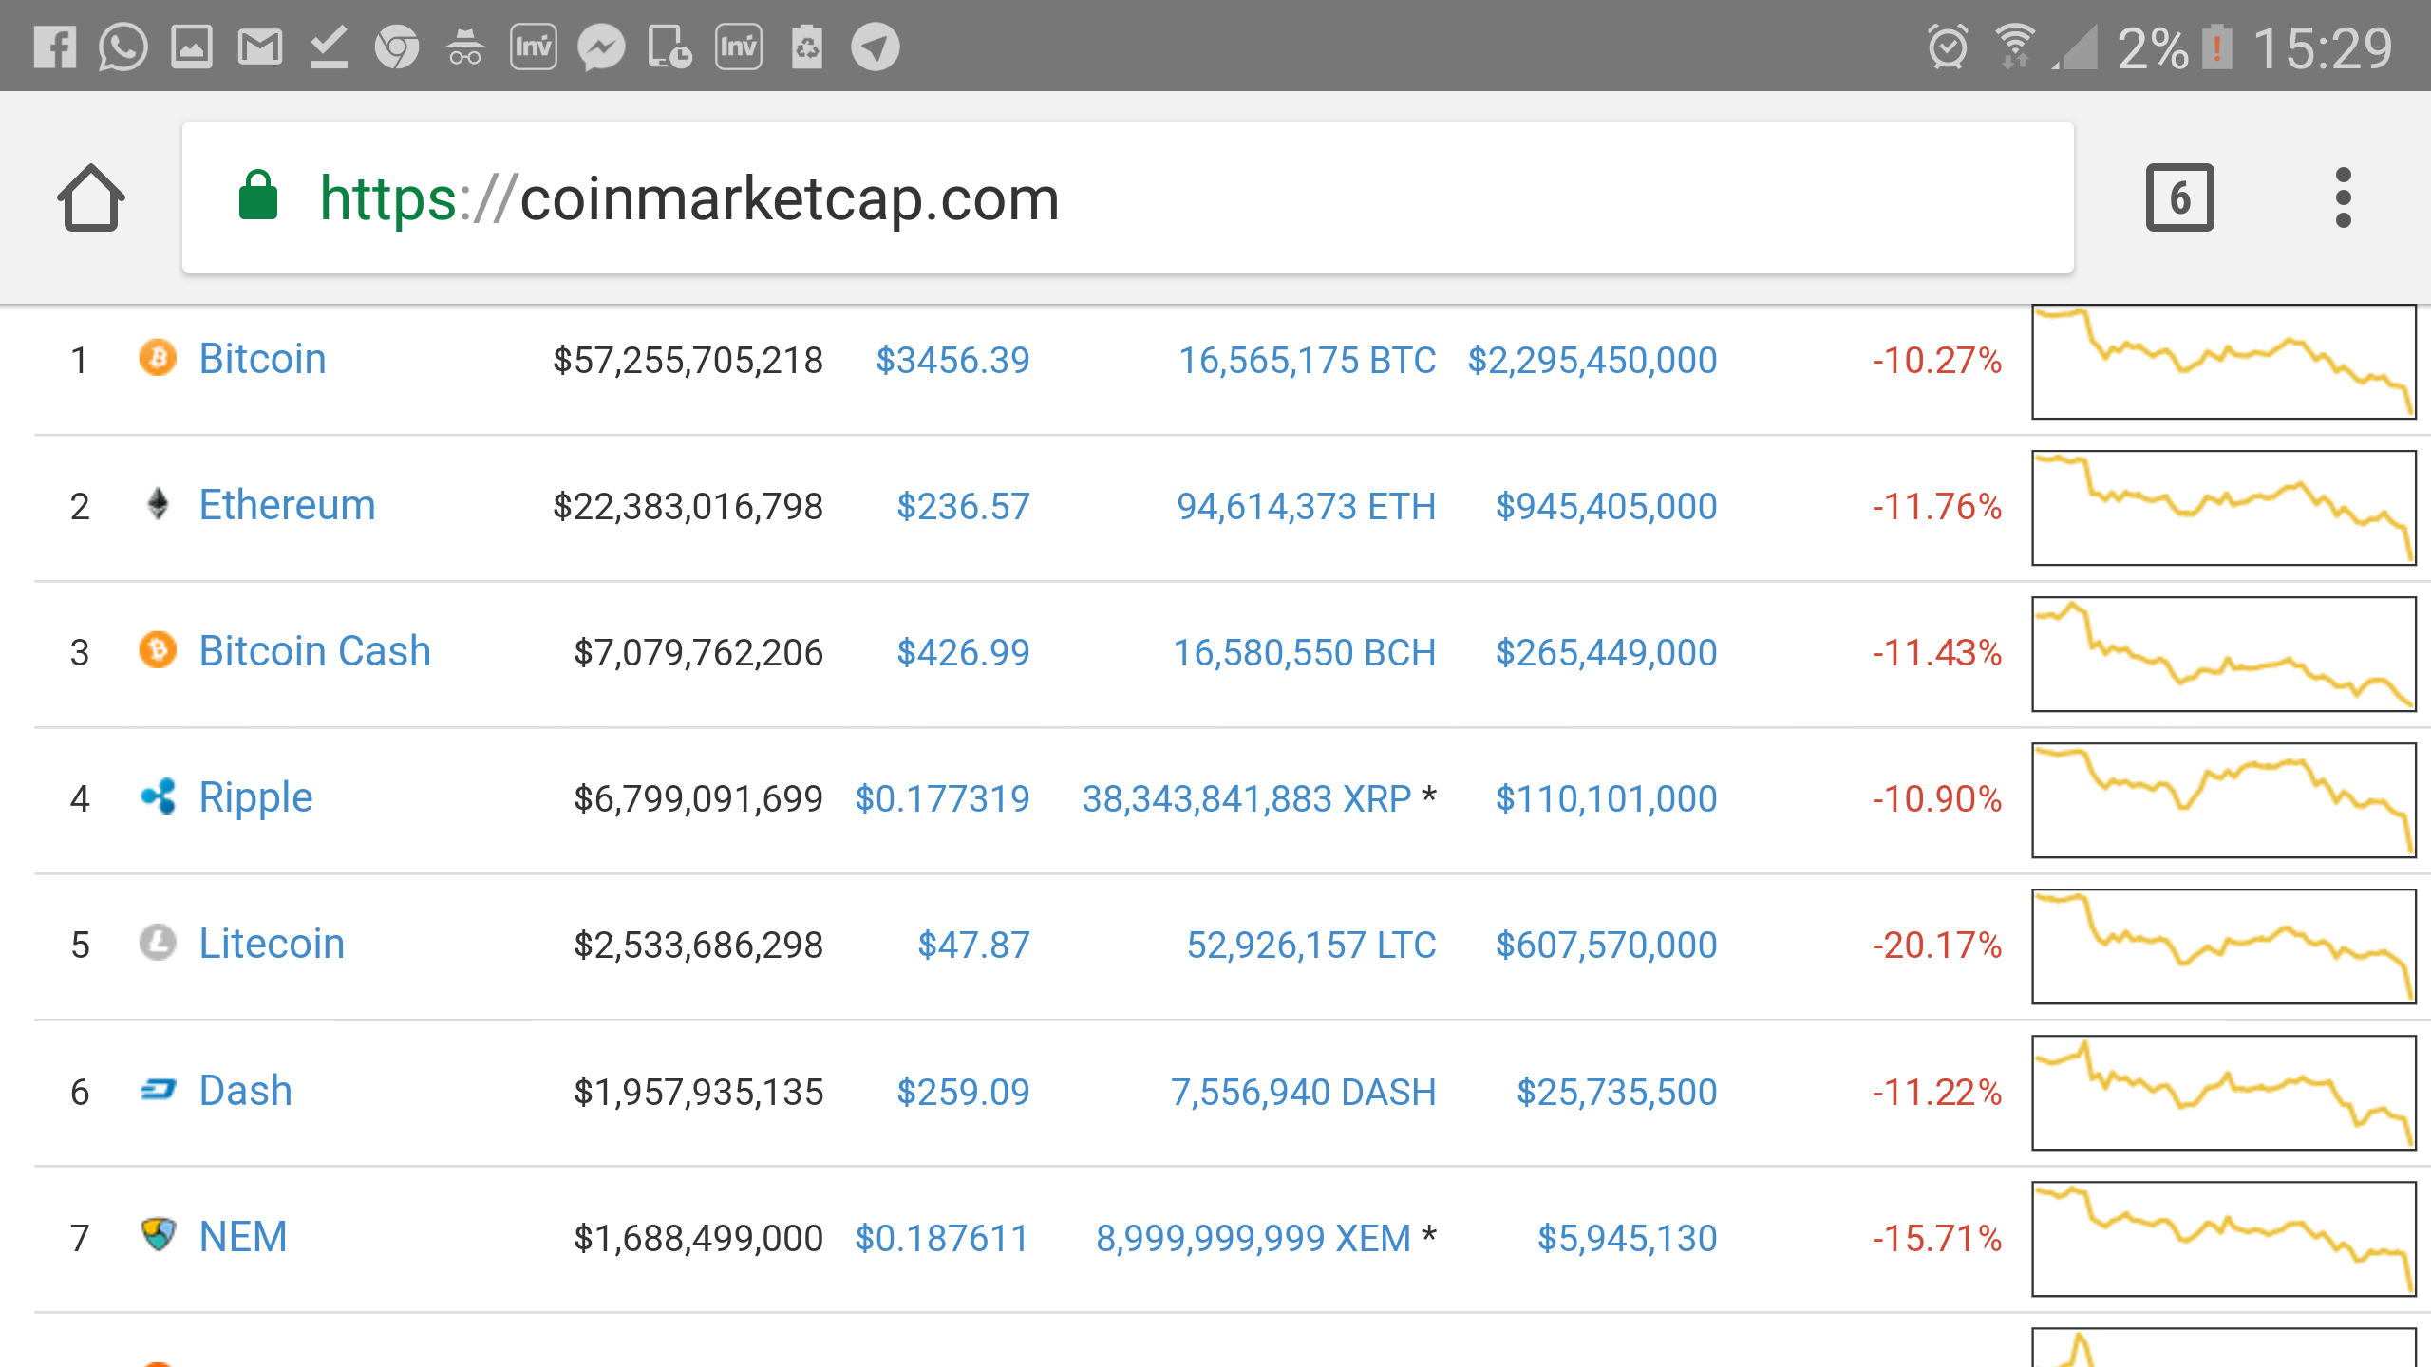Tap Ripple price $0.177319
2431x1367 pixels.
[942, 798]
